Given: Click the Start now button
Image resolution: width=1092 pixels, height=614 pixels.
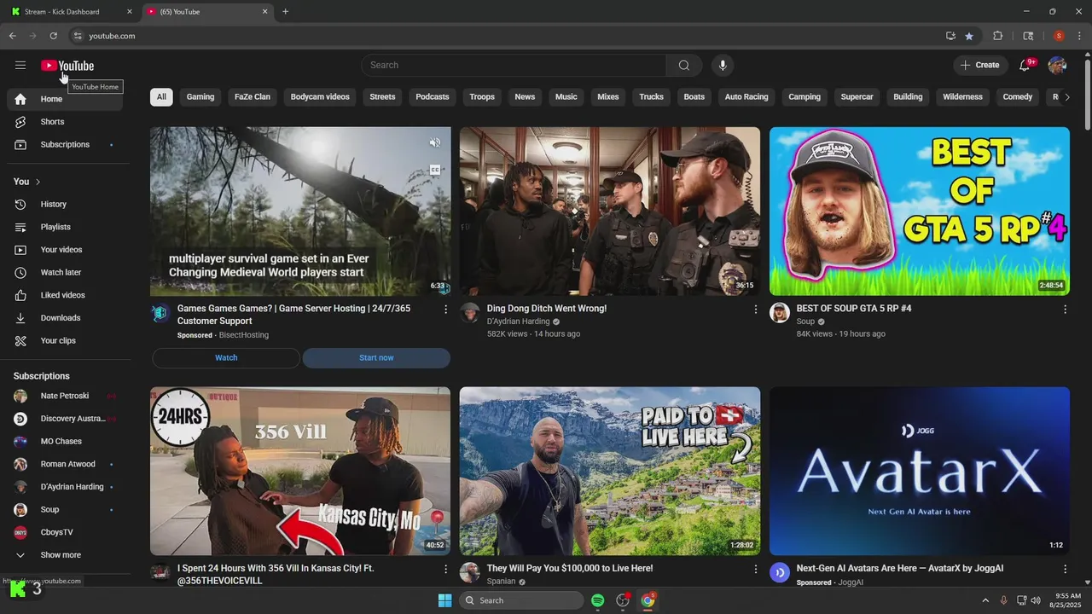Looking at the screenshot, I should [x=376, y=358].
